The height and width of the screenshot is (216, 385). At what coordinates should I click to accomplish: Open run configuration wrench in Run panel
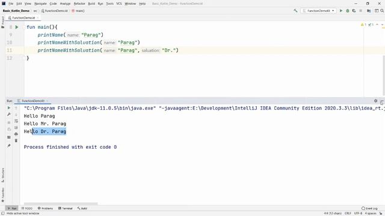click(x=9, y=115)
